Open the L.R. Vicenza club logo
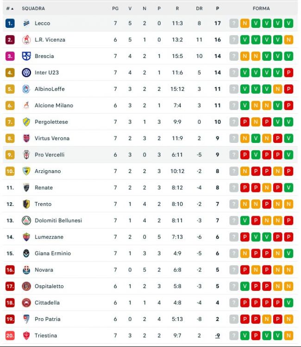The height and width of the screenshot is (347, 301). click(x=26, y=39)
